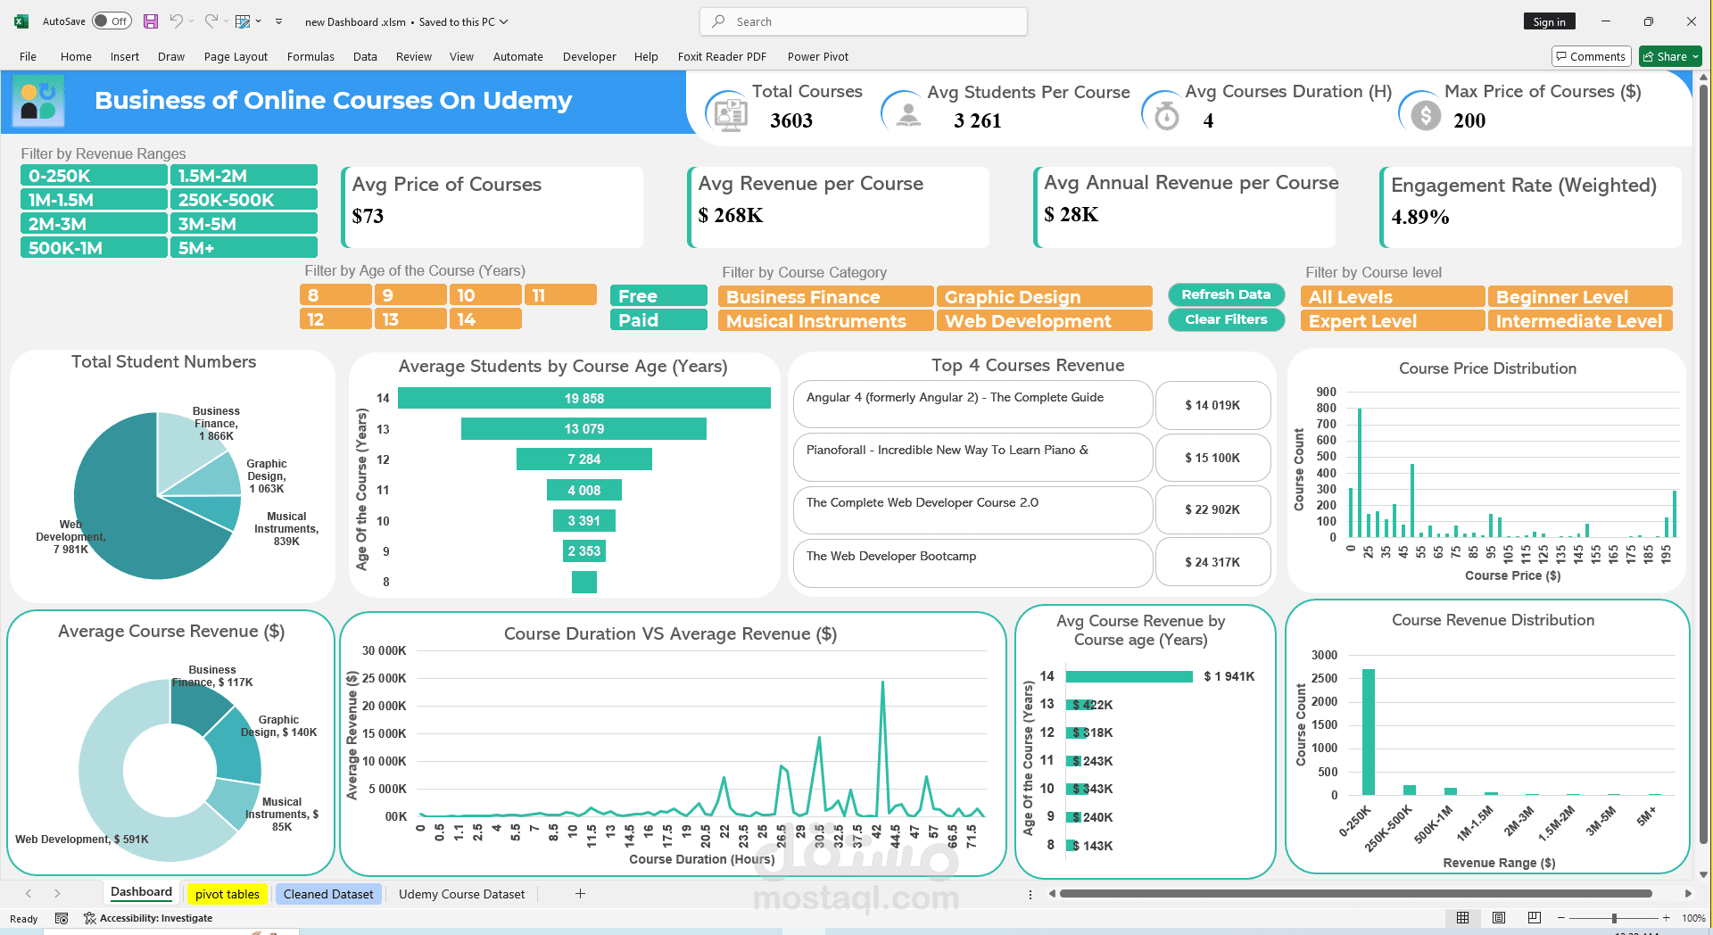Open the Developer ribbon tab
The width and height of the screenshot is (1713, 935).
589,56
